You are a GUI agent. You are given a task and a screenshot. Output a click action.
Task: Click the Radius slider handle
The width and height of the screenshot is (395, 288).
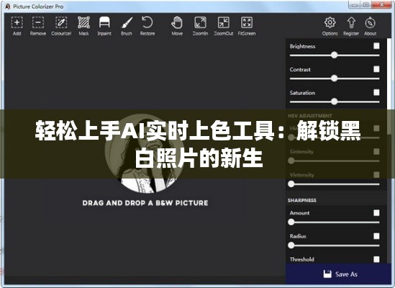pos(291,245)
